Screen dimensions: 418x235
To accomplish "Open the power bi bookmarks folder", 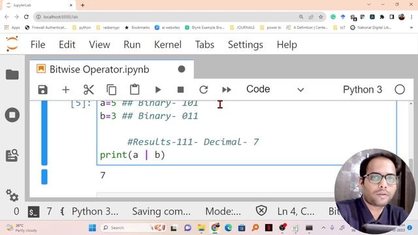I will click(x=270, y=27).
